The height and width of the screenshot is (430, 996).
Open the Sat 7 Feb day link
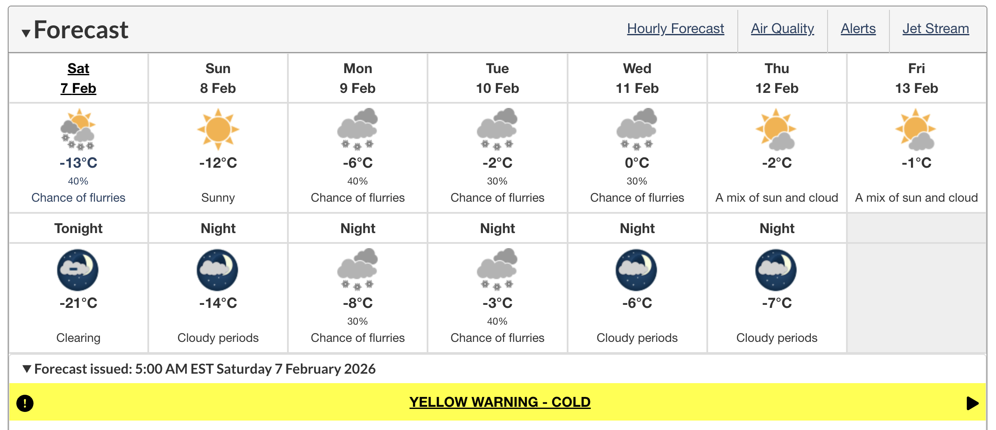(x=78, y=78)
